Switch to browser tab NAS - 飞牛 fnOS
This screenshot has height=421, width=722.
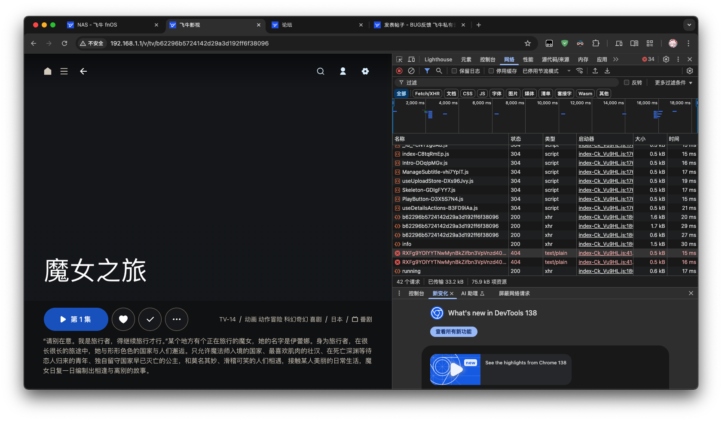pos(113,25)
